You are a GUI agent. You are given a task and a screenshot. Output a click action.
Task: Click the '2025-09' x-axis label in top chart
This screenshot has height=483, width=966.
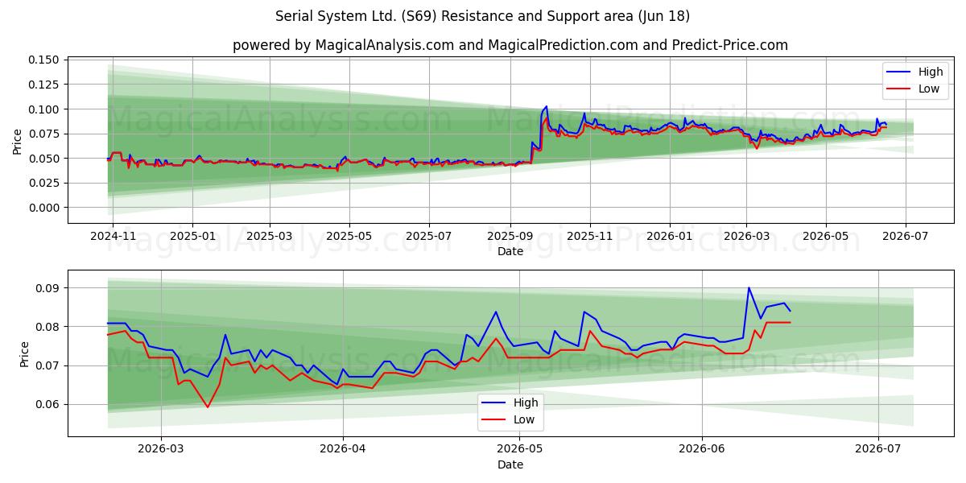[x=510, y=237]
